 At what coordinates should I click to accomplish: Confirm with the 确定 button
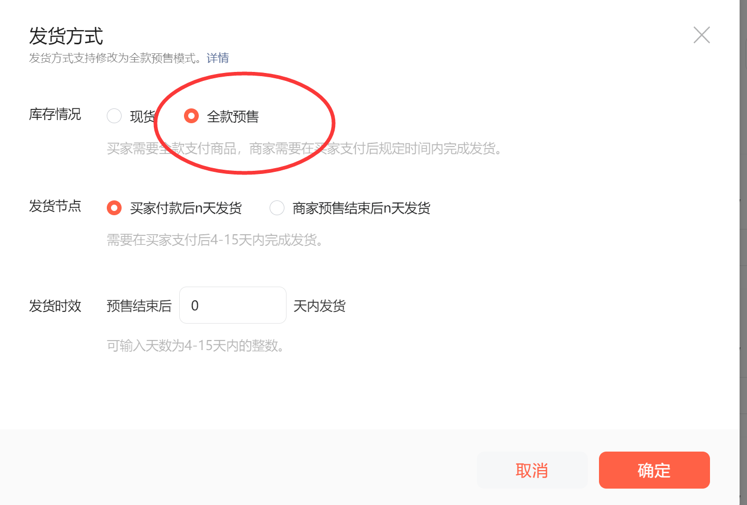pos(654,470)
